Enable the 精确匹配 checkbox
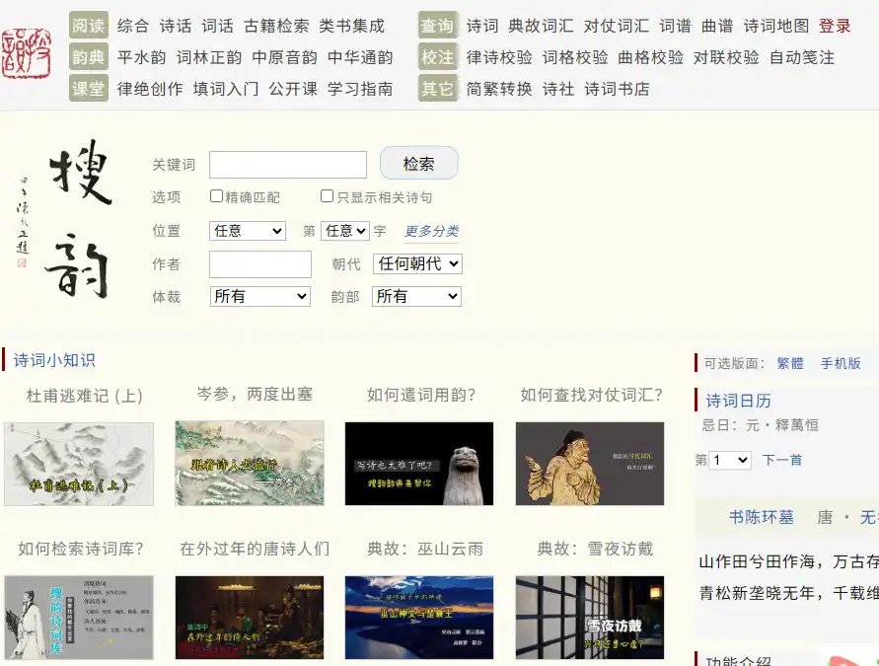This screenshot has width=879, height=666. point(216,195)
